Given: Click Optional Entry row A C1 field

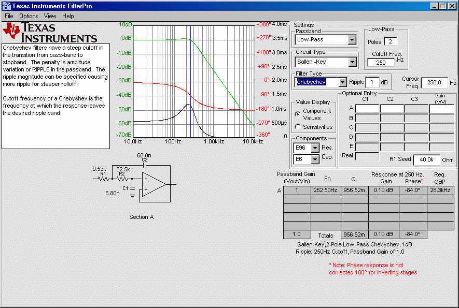Looking at the screenshot, I should point(367,109).
